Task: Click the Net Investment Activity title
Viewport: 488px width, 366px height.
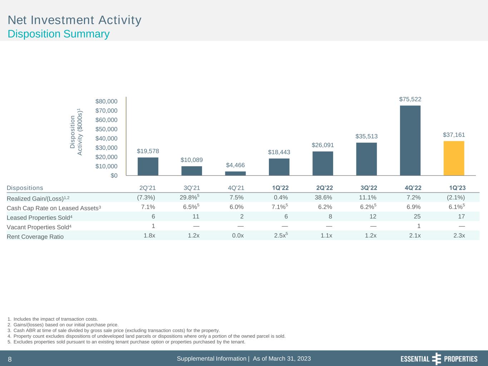Action: pyautogui.click(x=75, y=20)
